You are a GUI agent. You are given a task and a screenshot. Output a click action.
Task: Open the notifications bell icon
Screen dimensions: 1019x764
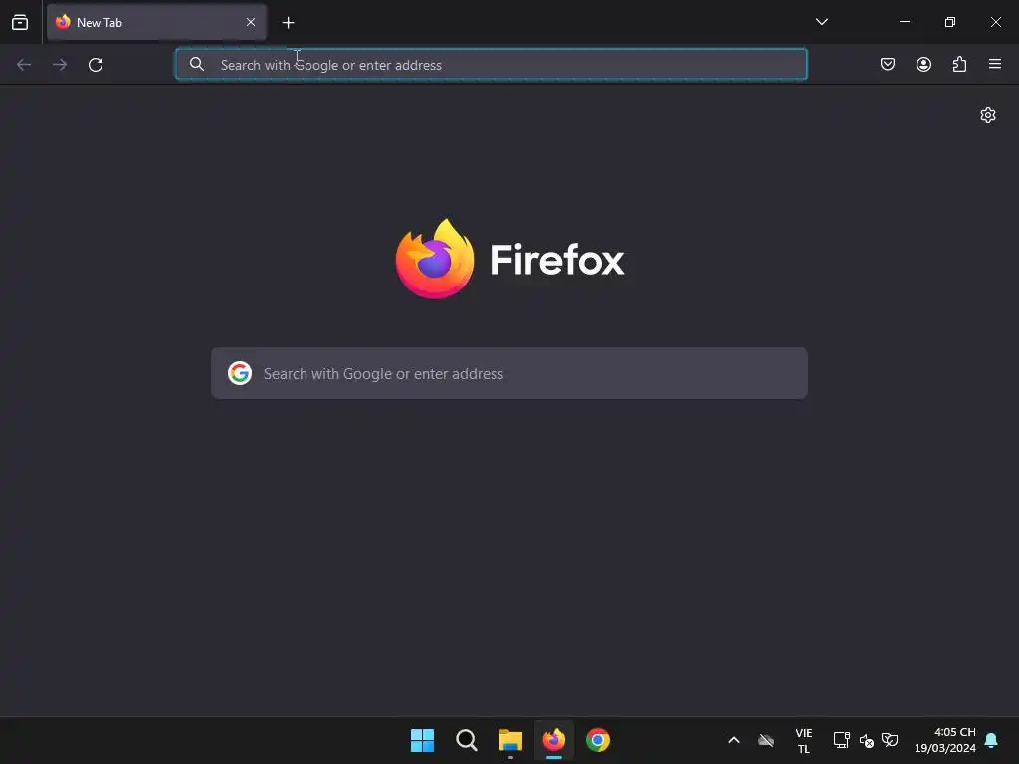[x=992, y=740]
